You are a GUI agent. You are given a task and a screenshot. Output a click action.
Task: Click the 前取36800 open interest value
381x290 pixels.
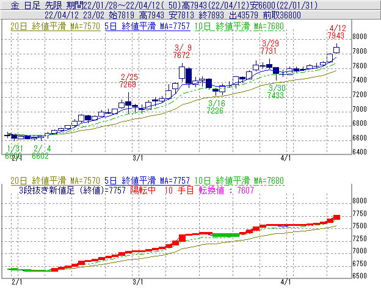pos(282,15)
